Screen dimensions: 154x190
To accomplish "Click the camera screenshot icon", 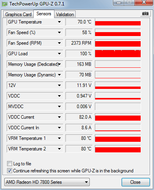I will (145, 13).
